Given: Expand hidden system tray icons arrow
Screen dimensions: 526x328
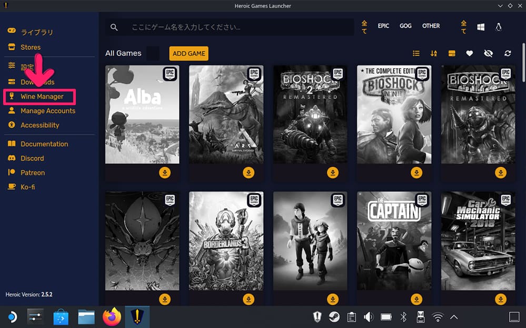Looking at the screenshot, I should point(454,316).
